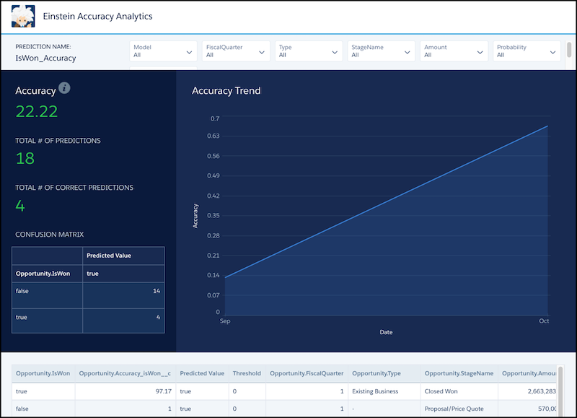The image size is (577, 418).
Task: Open the FiscalQuarter filter dropdown
Action: click(x=236, y=51)
